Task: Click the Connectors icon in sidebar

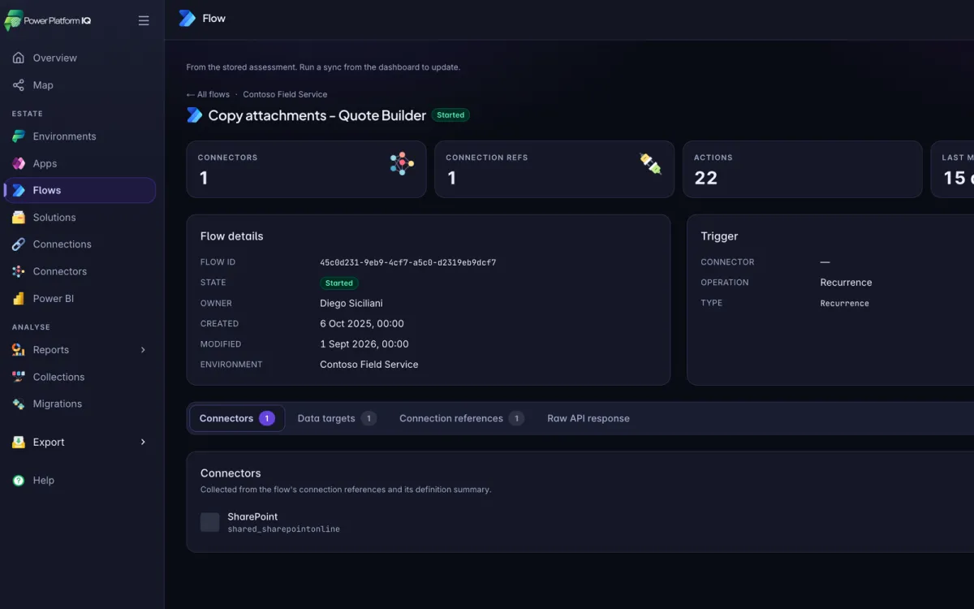Action: [18, 271]
